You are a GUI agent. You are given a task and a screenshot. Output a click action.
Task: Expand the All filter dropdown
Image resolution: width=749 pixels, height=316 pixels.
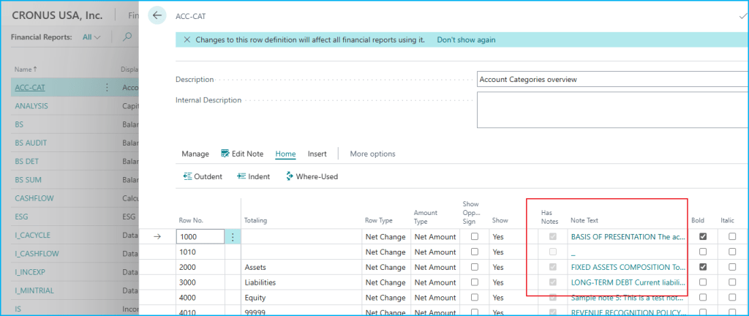coord(91,37)
